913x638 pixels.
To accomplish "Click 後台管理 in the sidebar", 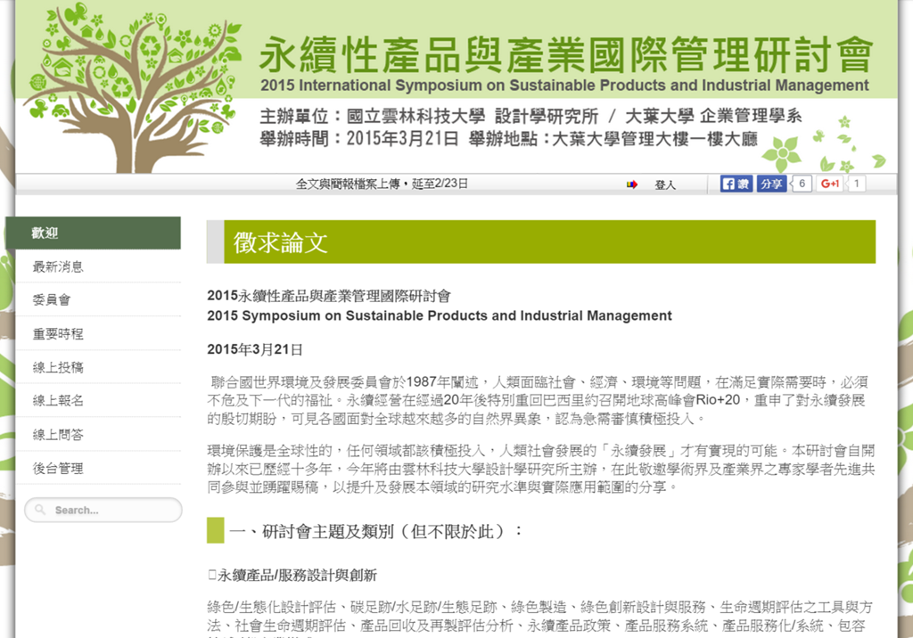I will [58, 468].
